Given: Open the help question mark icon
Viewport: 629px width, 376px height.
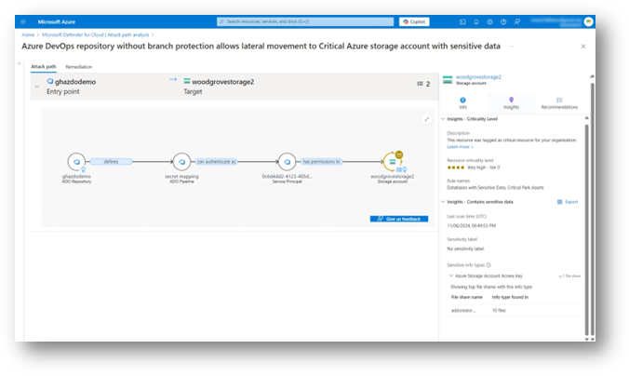Looking at the screenshot, I should click(503, 21).
